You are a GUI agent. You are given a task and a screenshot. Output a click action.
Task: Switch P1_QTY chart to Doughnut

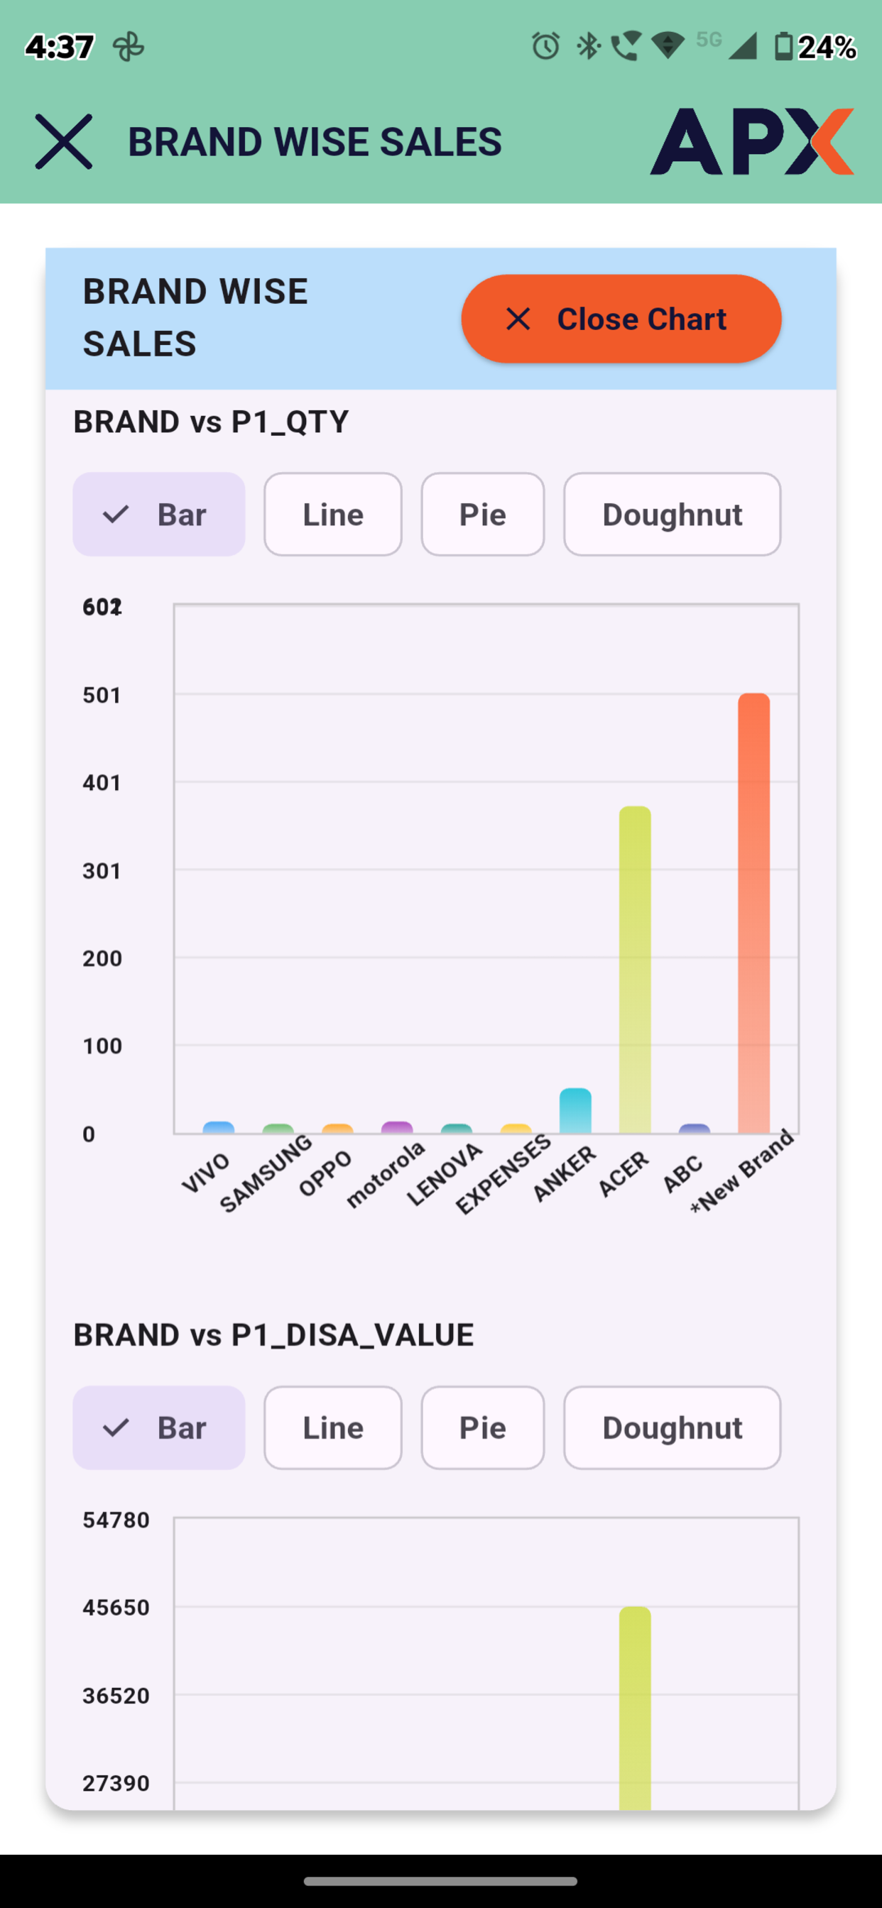tap(673, 514)
